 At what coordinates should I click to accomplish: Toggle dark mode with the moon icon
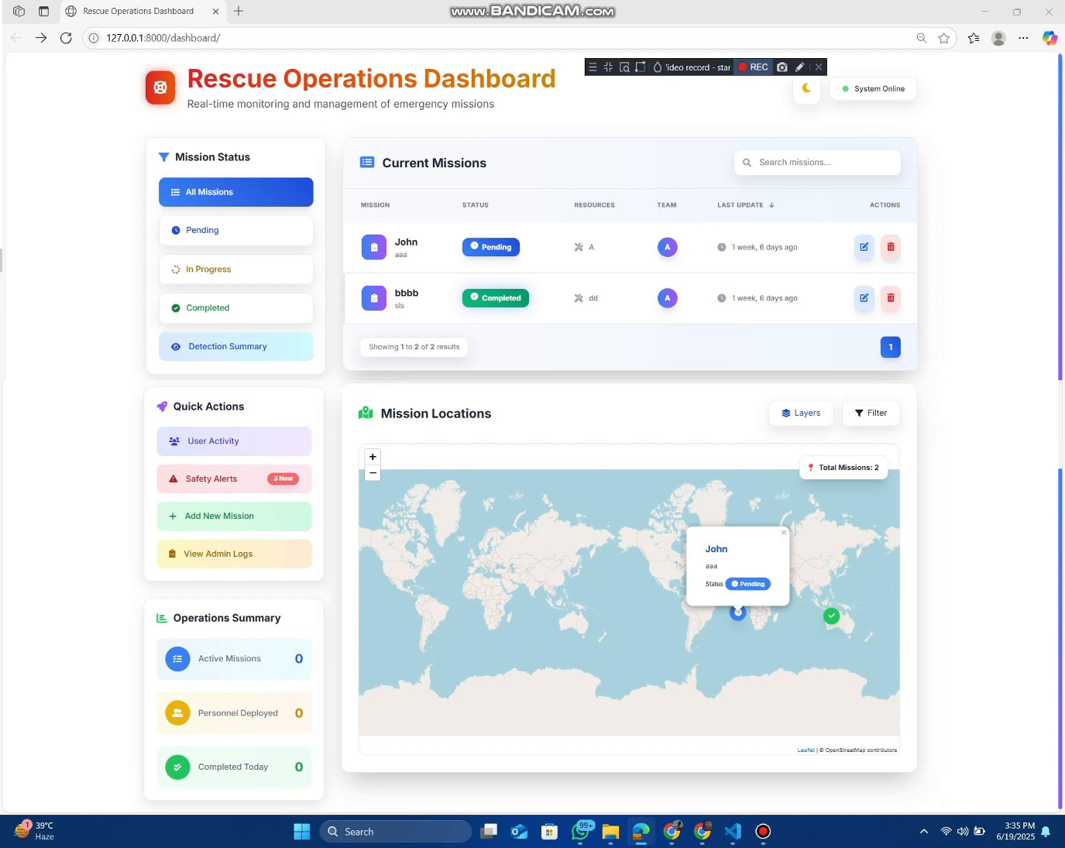point(806,88)
